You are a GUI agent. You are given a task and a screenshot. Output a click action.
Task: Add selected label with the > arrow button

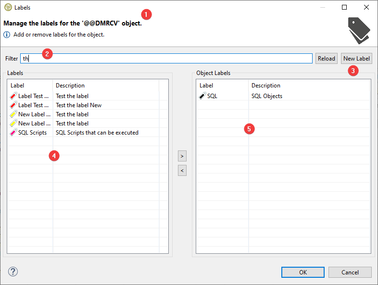pos(182,156)
